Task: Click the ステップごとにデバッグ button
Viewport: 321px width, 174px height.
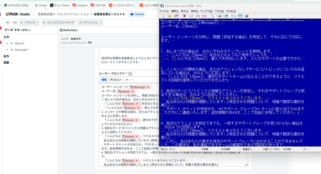Action: [x=59, y=22]
